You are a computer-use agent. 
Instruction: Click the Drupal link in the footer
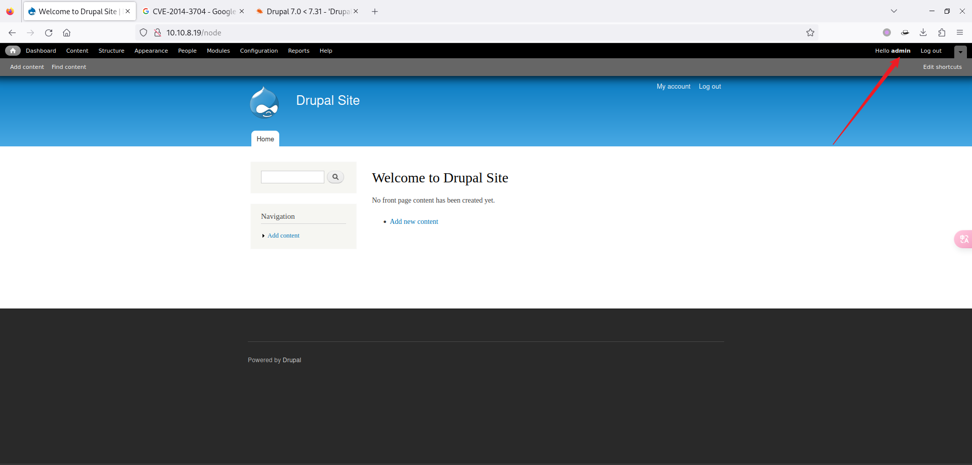pyautogui.click(x=292, y=360)
